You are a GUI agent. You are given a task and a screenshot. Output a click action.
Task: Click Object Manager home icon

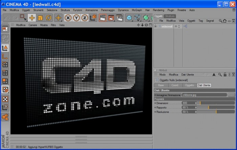coord(225,21)
